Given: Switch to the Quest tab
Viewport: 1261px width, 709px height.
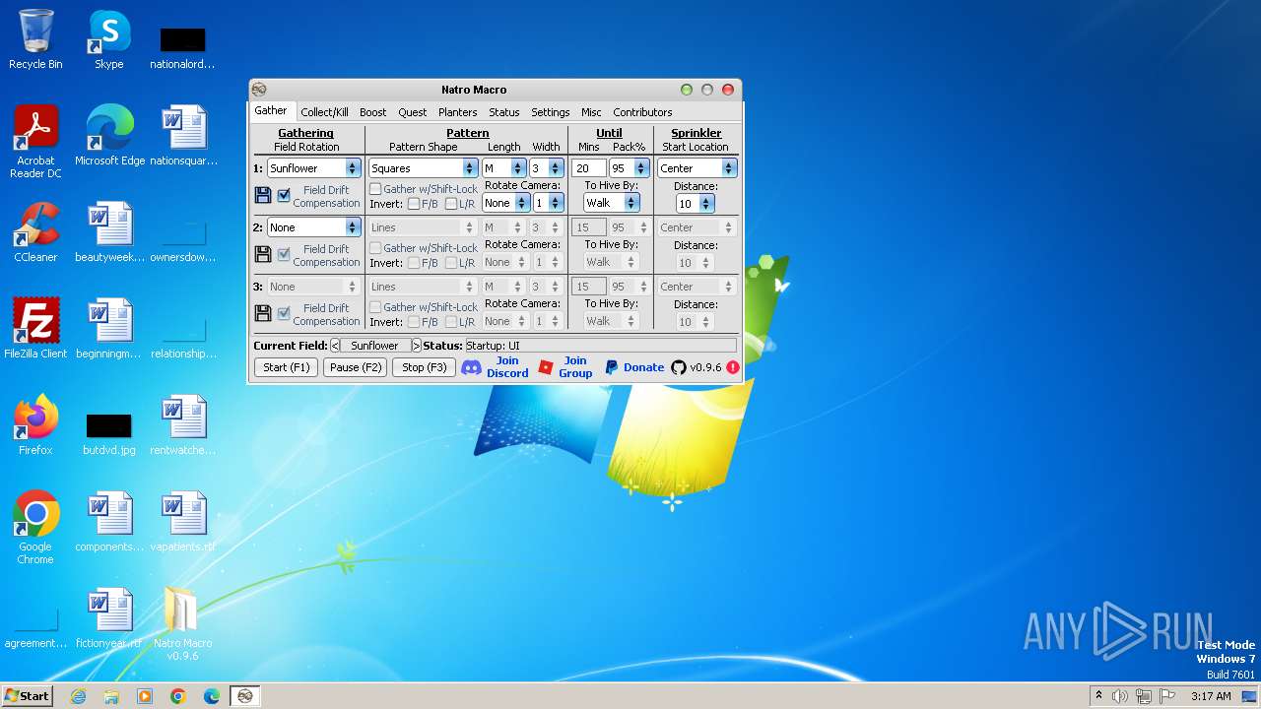Looking at the screenshot, I should (412, 112).
